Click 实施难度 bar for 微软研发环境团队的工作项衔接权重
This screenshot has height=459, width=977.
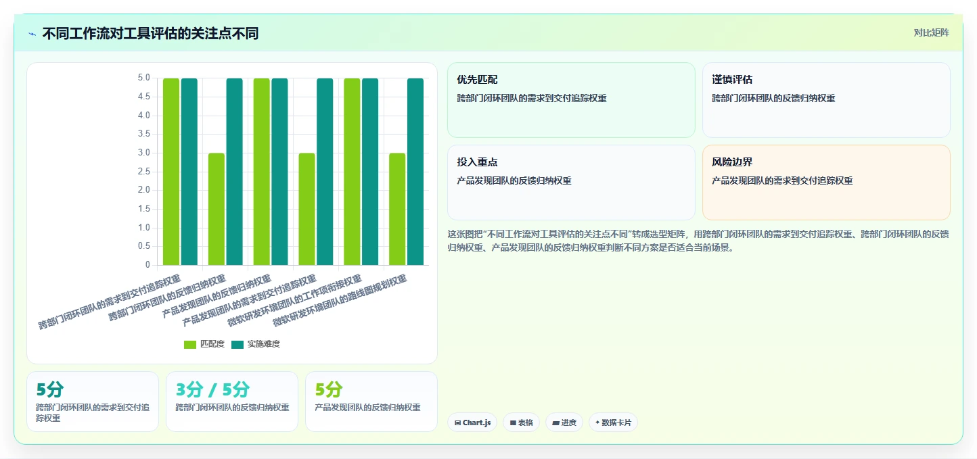[370, 172]
